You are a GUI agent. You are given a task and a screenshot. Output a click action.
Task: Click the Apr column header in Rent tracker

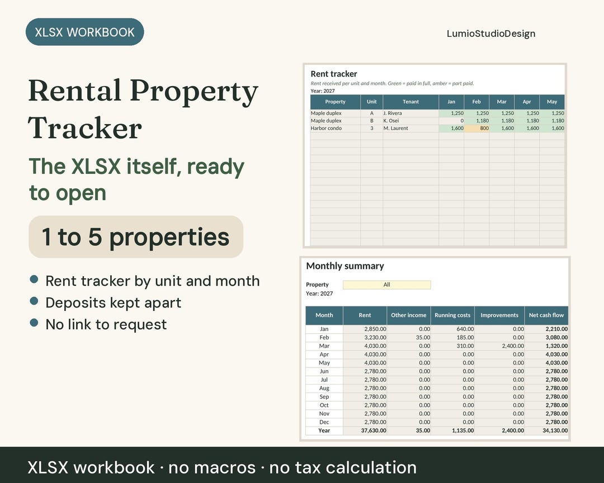(527, 102)
